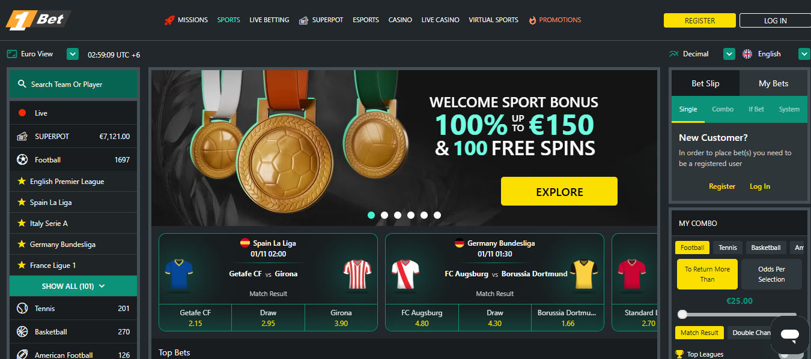
Task: Click the red Live indicator in sidebar
Action: click(22, 113)
